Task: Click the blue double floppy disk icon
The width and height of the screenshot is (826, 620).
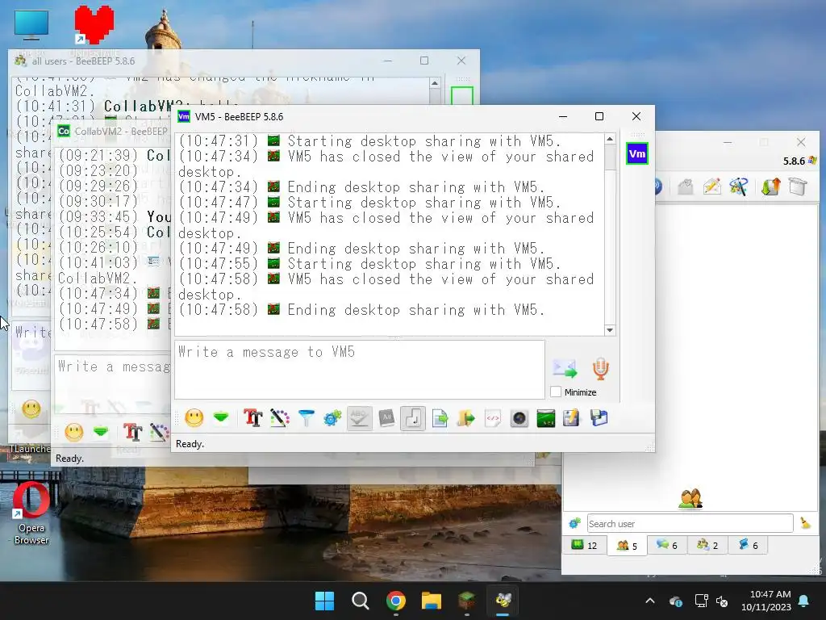Action: (x=599, y=418)
